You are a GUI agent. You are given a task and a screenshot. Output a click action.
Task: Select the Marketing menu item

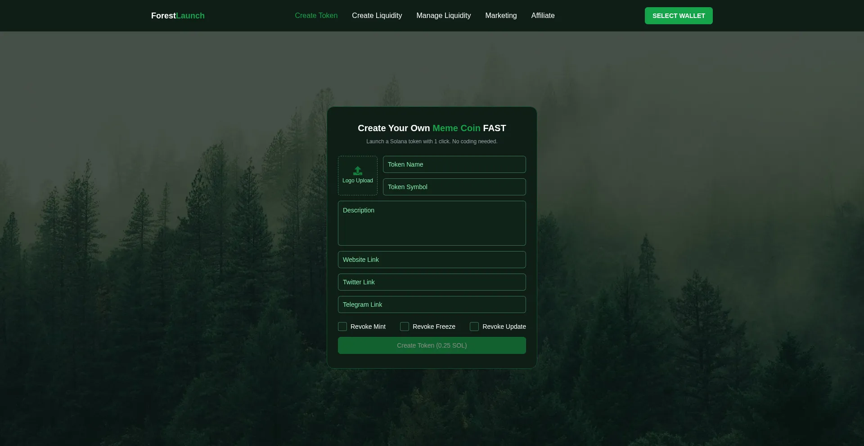(501, 15)
